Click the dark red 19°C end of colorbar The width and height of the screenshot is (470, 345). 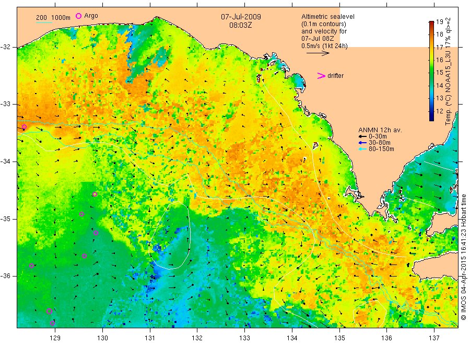432,23
